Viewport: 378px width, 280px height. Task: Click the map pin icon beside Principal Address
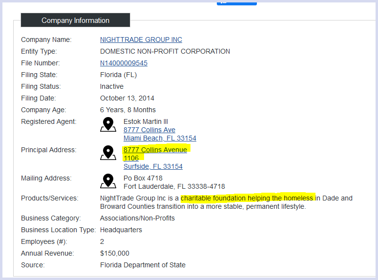[108, 153]
